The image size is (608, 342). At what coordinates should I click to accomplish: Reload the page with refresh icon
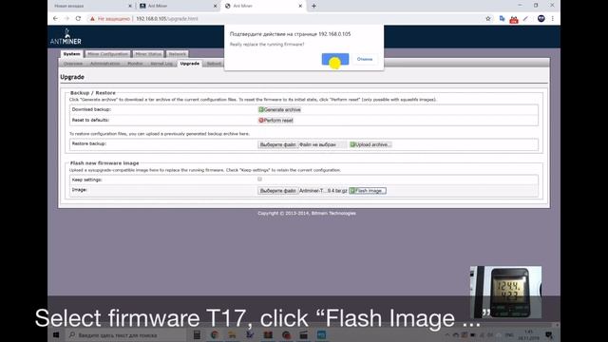[78, 18]
